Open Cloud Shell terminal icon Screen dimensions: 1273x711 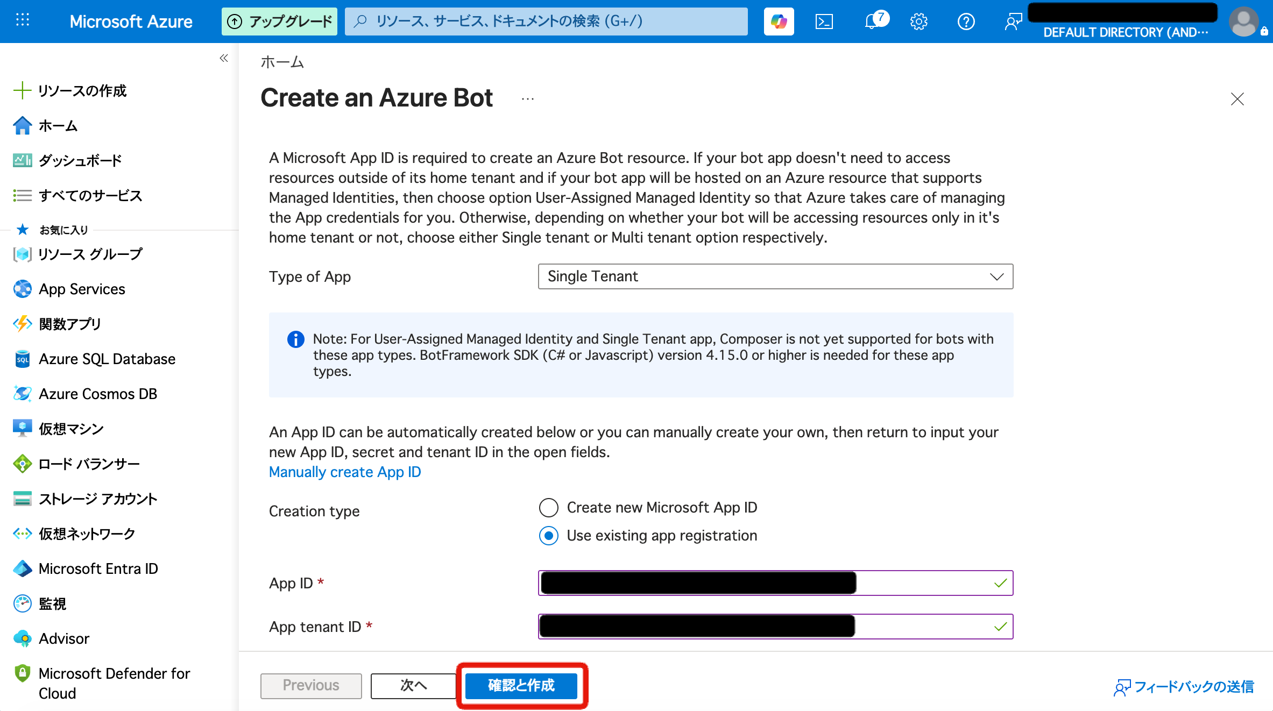824,22
